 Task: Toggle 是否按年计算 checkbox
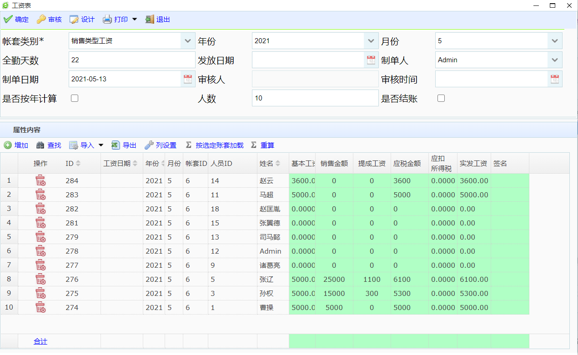(x=75, y=98)
